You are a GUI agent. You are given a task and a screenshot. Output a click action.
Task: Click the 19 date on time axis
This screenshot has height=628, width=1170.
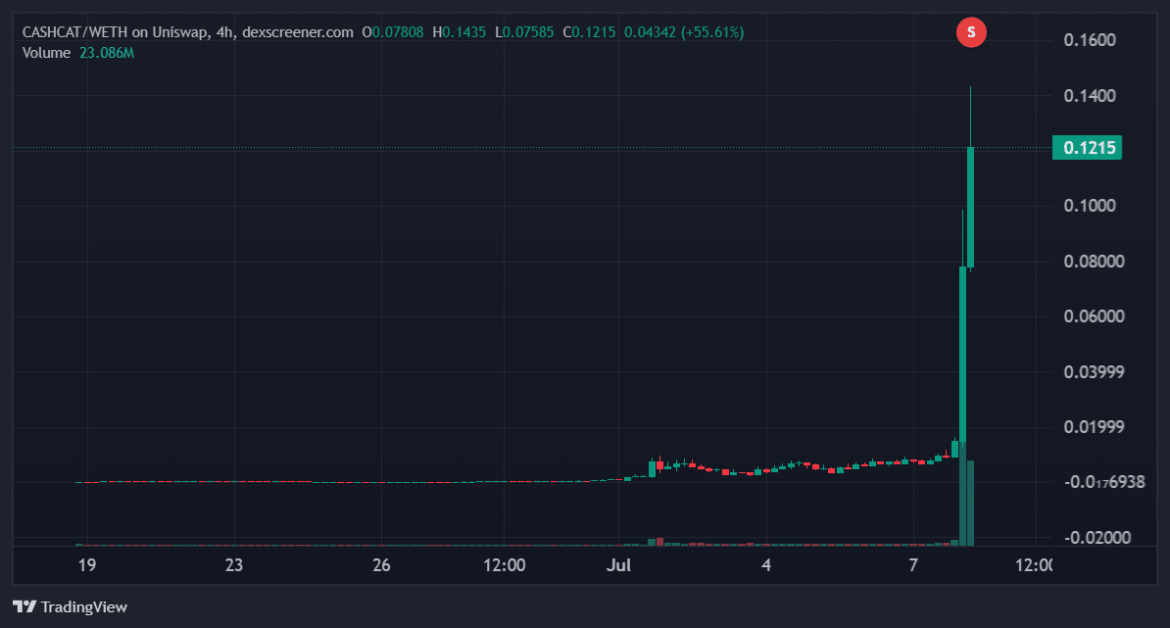click(x=87, y=565)
